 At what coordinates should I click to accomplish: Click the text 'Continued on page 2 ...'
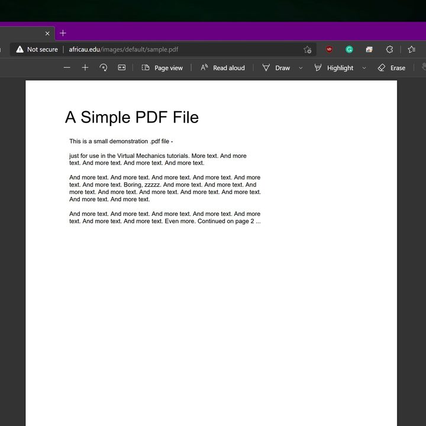pyautogui.click(x=229, y=221)
